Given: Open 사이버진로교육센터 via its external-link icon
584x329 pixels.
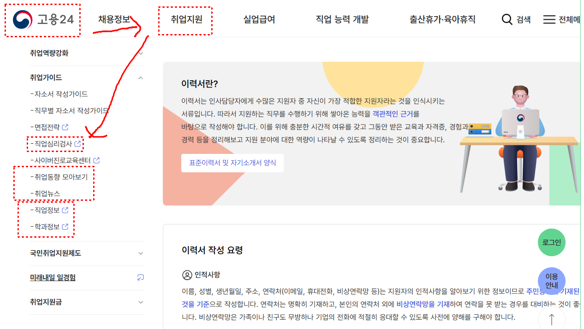Looking at the screenshot, I should pos(95,160).
